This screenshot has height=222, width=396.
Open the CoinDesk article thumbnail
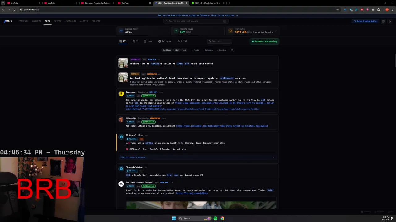[123, 77]
